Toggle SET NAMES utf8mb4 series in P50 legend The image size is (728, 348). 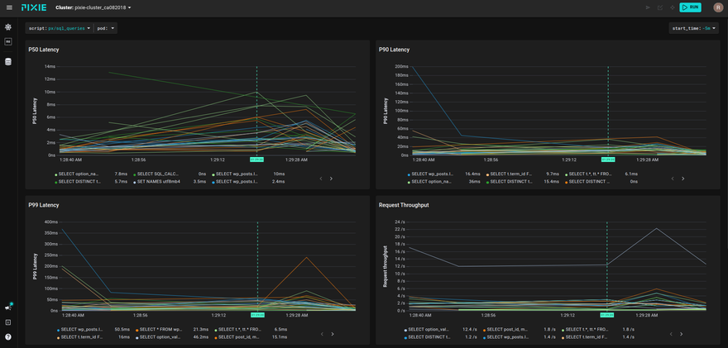(x=156, y=180)
